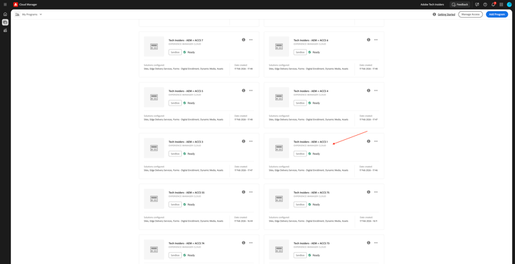Open program title Tech Insiders - AEM + ACCS 6
This screenshot has height=264, width=515.
coord(310,40)
